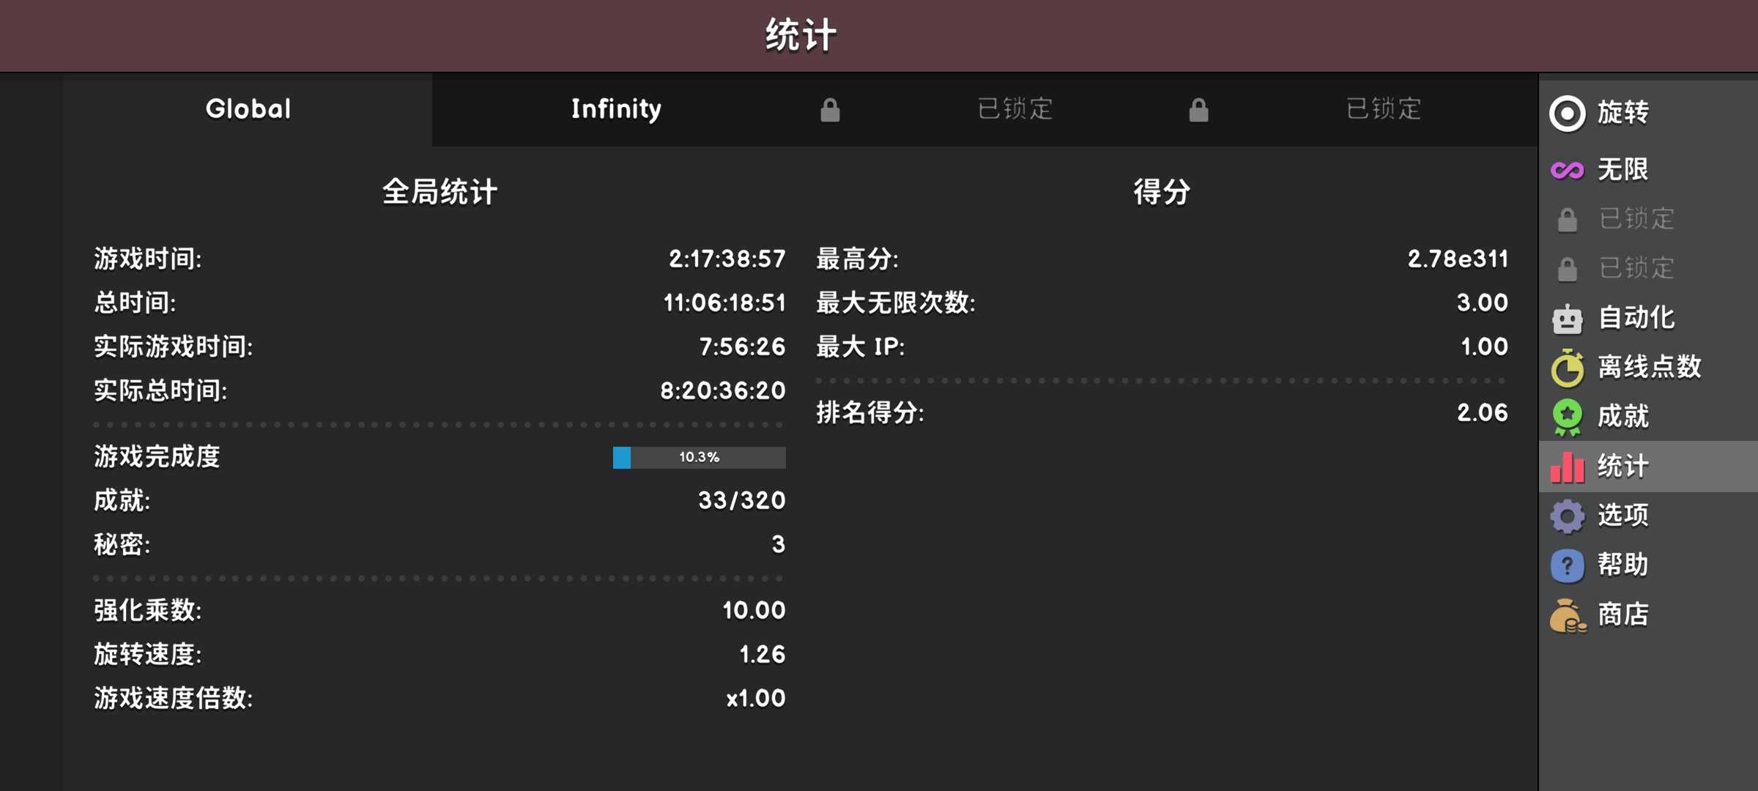The height and width of the screenshot is (791, 1758).
Task: Click the 成就 33/320 achievements count
Action: pos(741,501)
